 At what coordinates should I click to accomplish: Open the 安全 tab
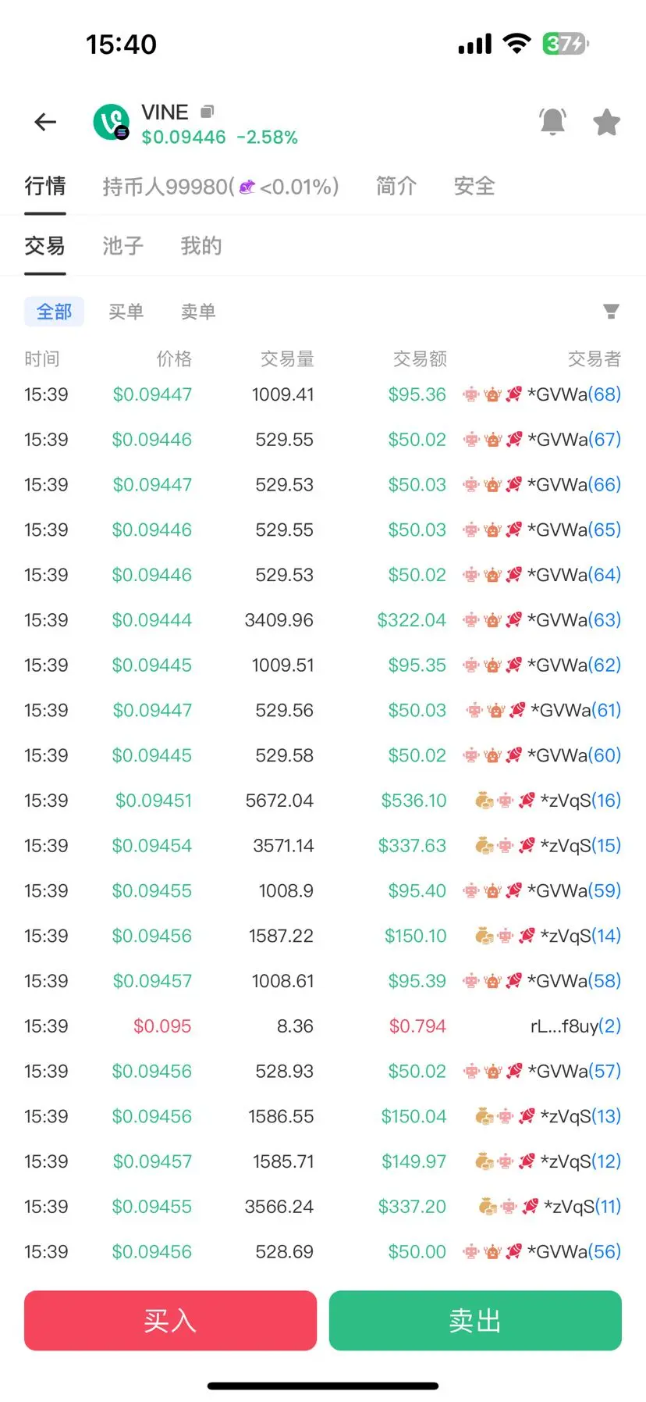pos(474,186)
